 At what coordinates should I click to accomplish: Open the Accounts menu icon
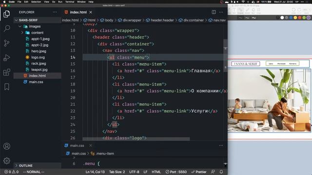click(x=7, y=146)
